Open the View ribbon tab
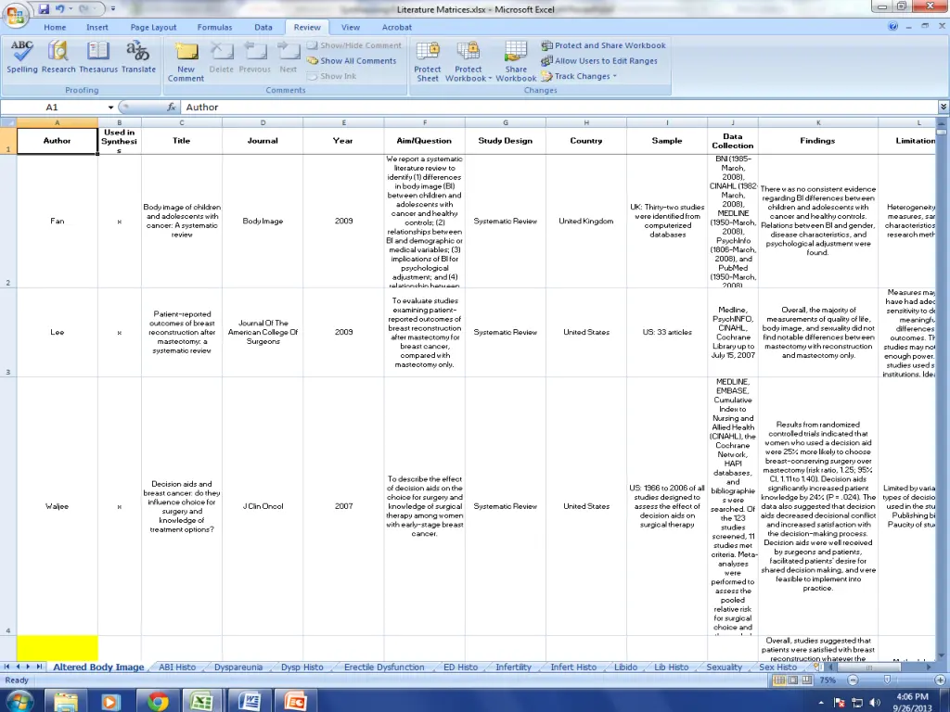The width and height of the screenshot is (950, 712). [x=350, y=27]
